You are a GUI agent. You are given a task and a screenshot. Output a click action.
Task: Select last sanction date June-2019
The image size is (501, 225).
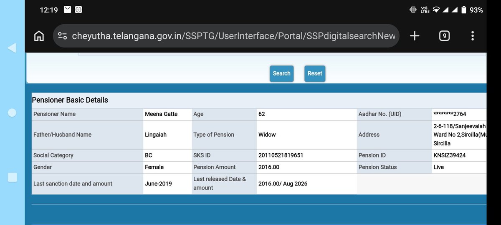[158, 184]
